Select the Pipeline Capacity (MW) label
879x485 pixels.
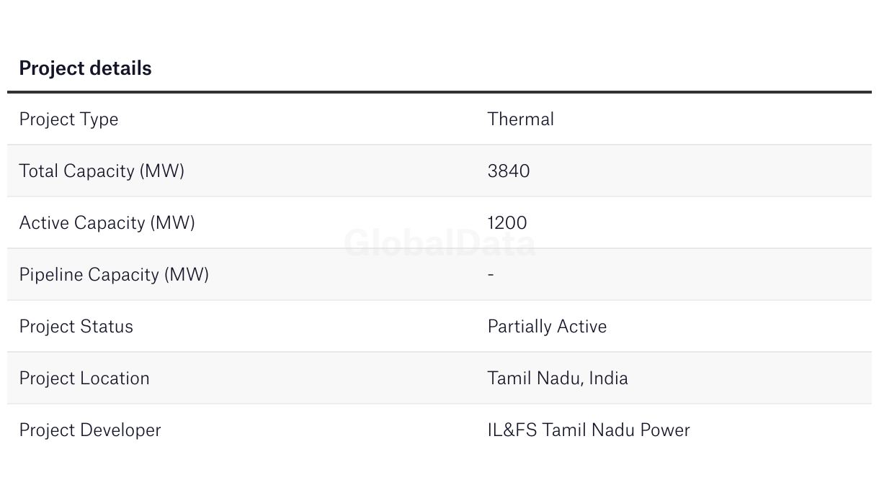point(114,275)
